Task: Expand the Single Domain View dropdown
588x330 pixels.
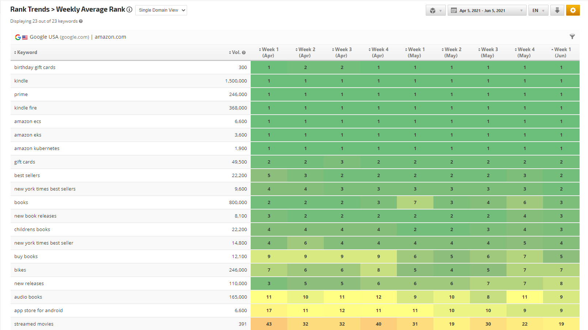Action: tap(161, 10)
